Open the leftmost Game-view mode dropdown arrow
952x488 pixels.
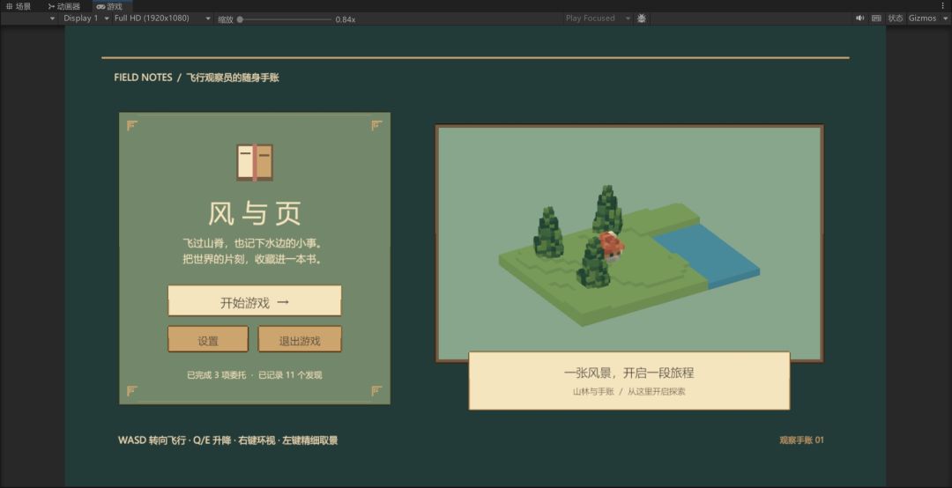tap(52, 18)
